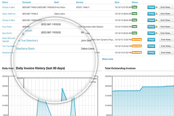Click Kept badge on Woody A Allen 07:00 AM row

coord(134,7)
